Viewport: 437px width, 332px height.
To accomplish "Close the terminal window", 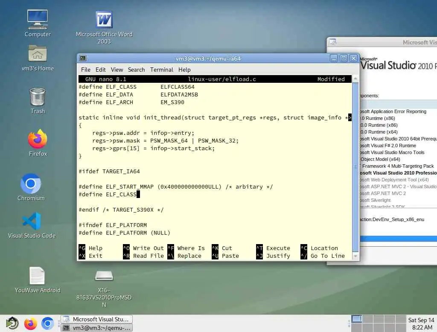I will click(x=353, y=58).
